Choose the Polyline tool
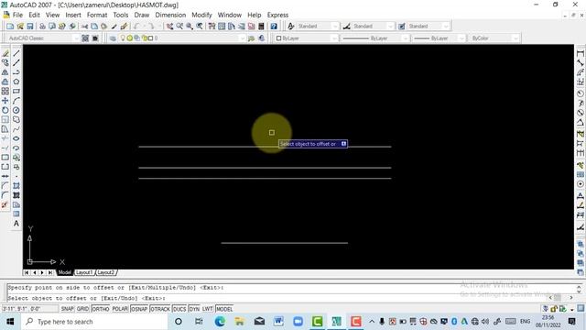586x330 pixels. (x=16, y=72)
